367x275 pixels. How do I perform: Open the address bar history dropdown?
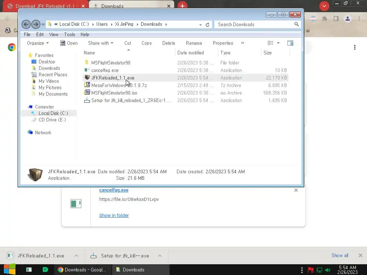[200, 25]
